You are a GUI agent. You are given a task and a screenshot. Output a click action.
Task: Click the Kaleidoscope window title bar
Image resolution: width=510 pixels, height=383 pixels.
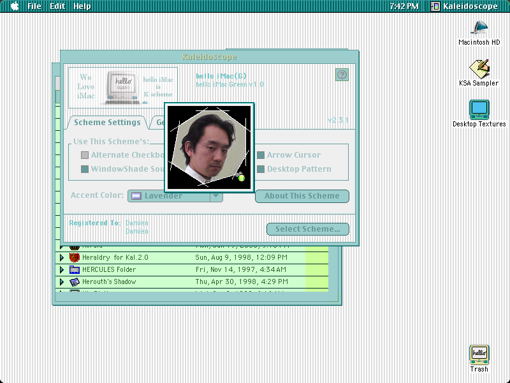[210, 57]
